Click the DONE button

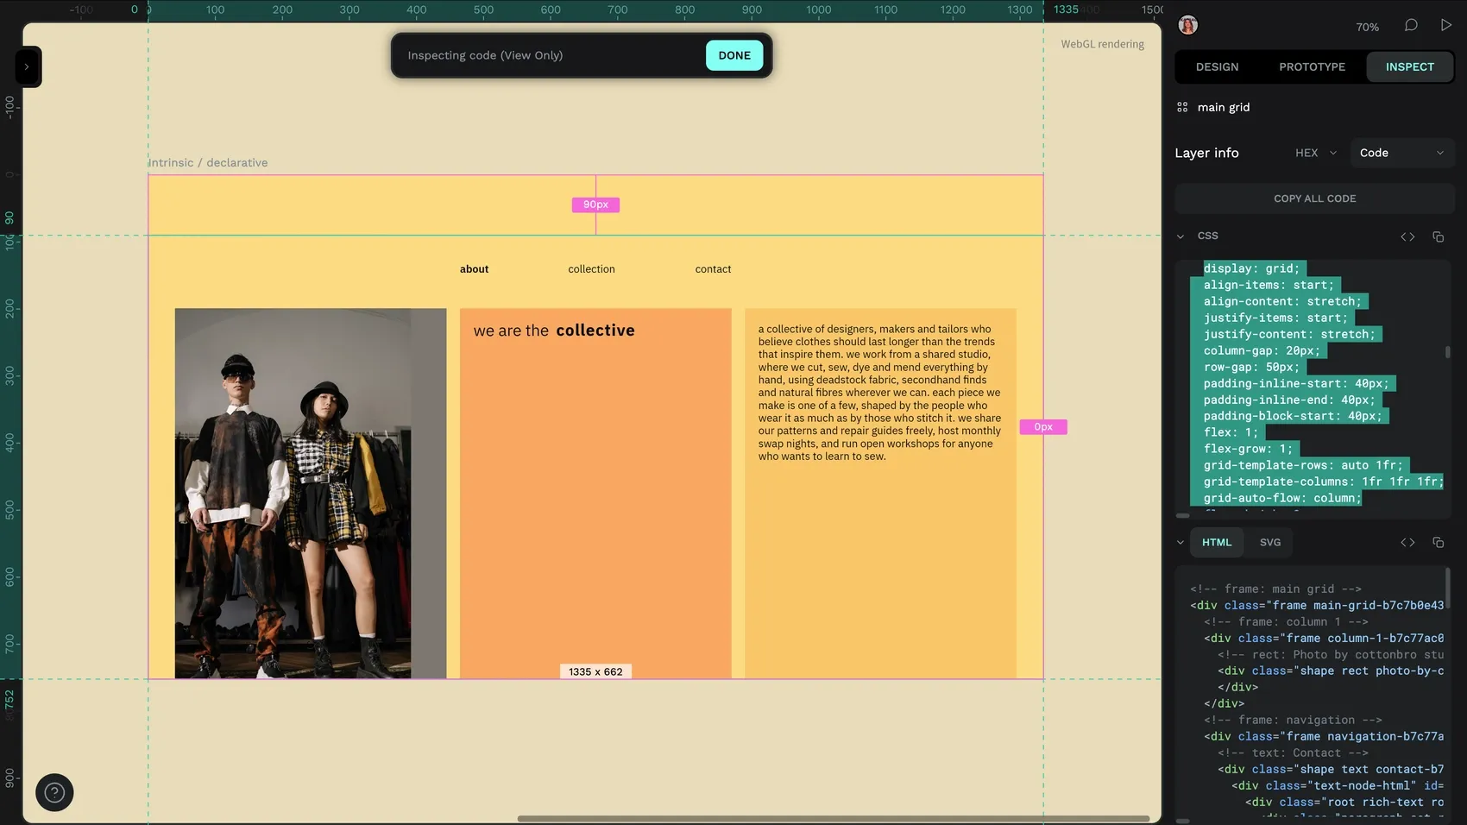coord(734,55)
